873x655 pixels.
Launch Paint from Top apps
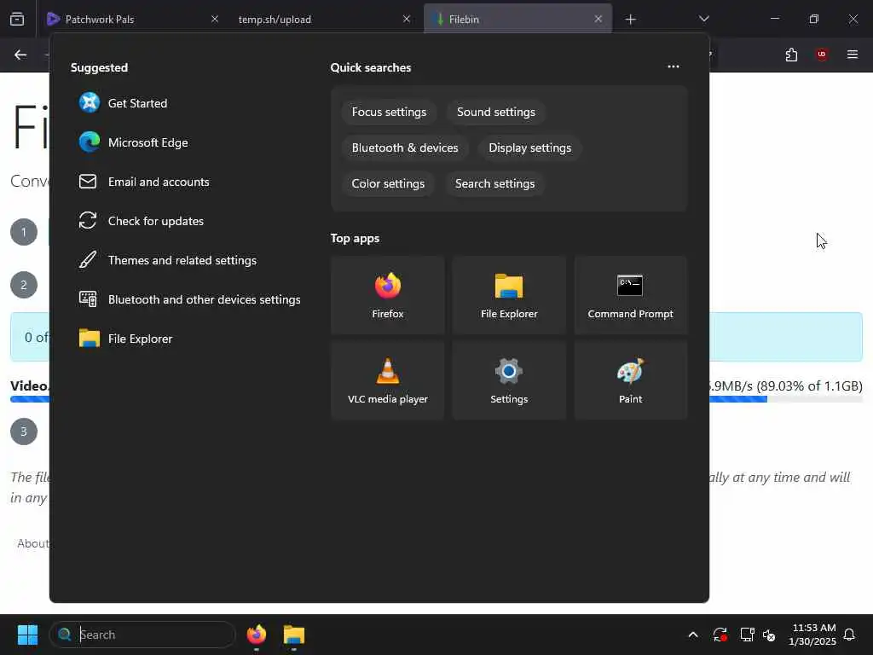630,380
